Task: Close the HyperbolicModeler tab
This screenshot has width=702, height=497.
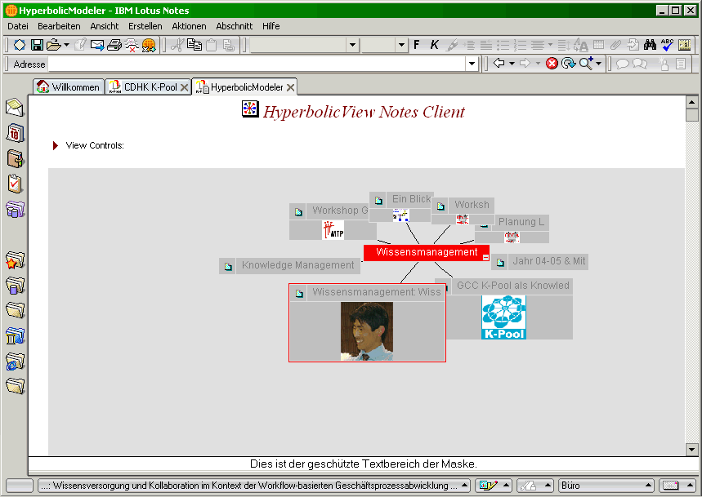Action: (291, 87)
